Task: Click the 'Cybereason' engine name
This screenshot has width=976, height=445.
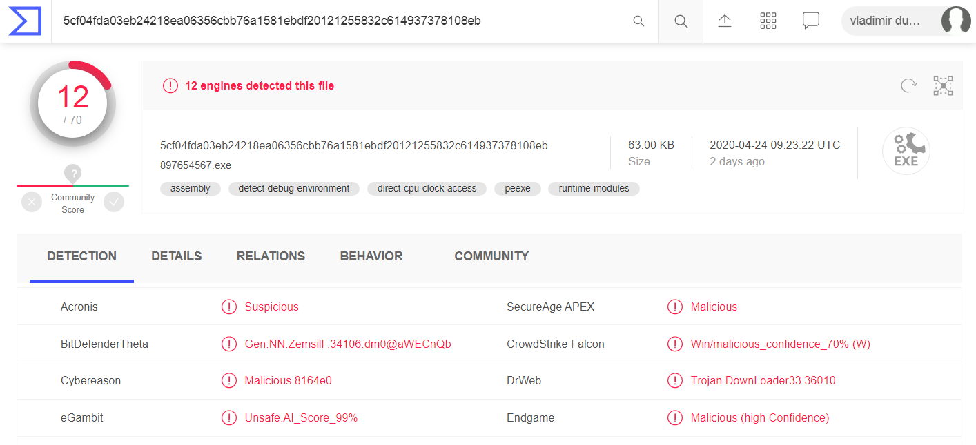Action: (90, 380)
